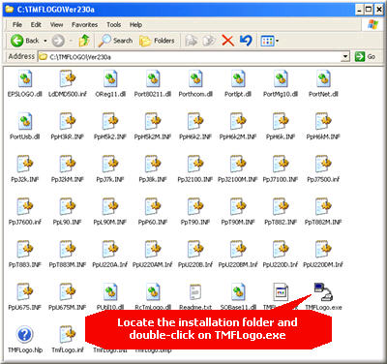Select the Readme.txt file icon

click(x=195, y=291)
